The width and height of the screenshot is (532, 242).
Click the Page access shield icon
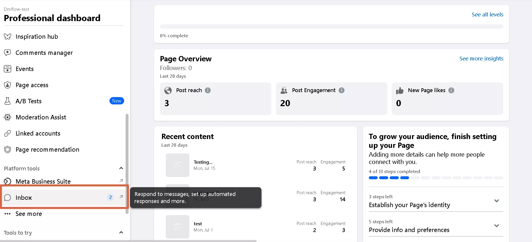pyautogui.click(x=8, y=85)
